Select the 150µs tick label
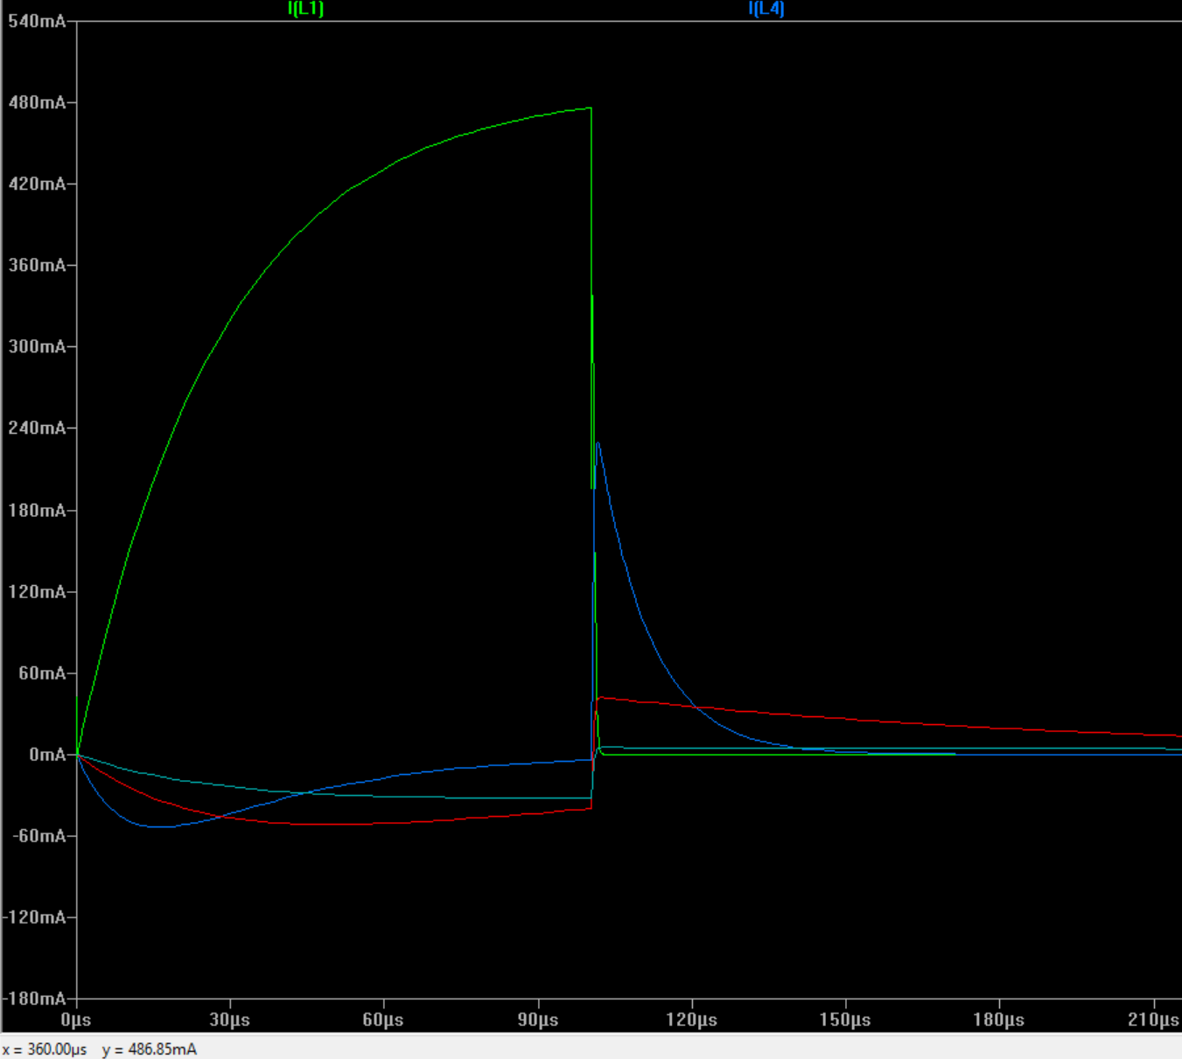Image resolution: width=1182 pixels, height=1059 pixels. [x=845, y=1021]
